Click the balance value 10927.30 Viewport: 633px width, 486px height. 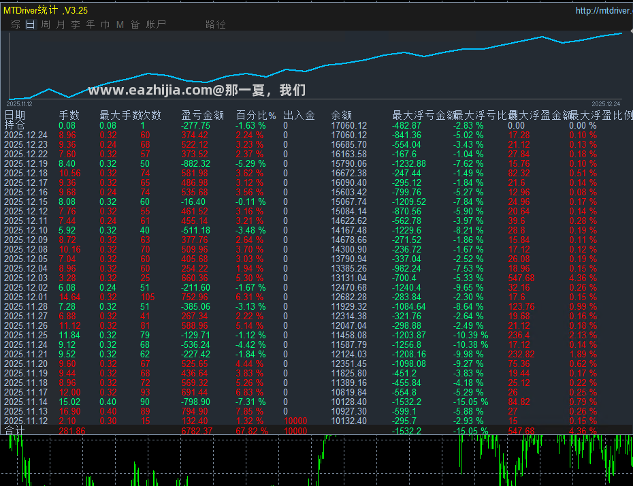pos(348,412)
